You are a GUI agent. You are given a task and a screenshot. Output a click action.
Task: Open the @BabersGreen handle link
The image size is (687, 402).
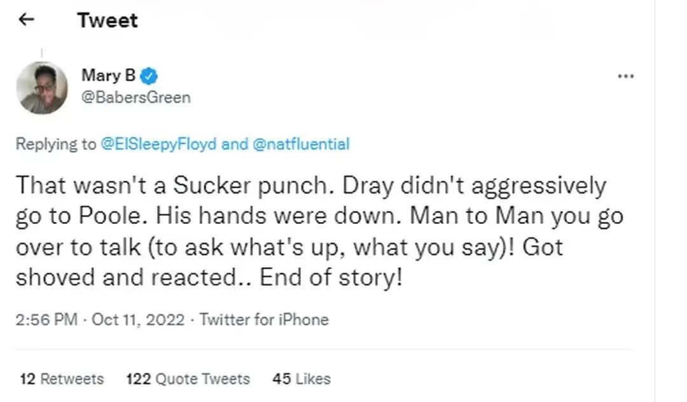(136, 97)
